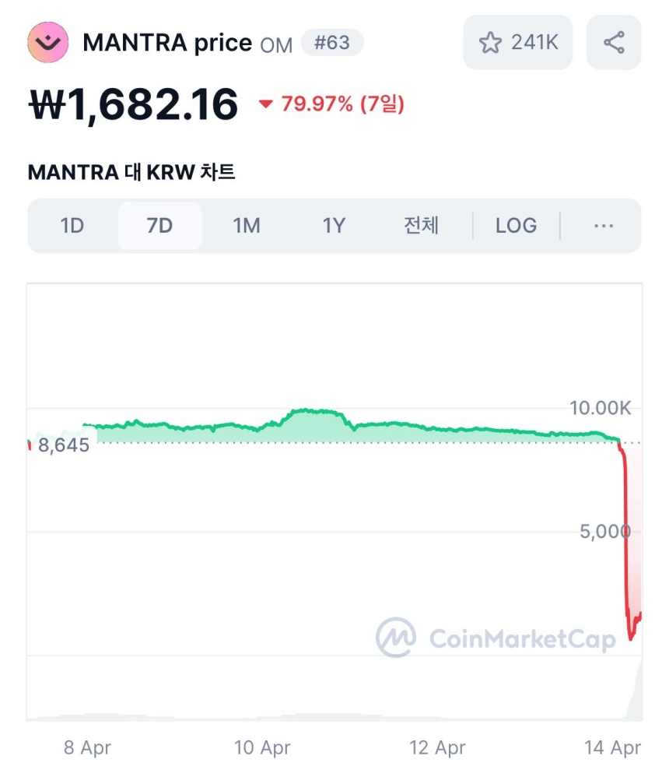Switch chart to 1Y range
The width and height of the screenshot is (669, 777).
(x=334, y=226)
